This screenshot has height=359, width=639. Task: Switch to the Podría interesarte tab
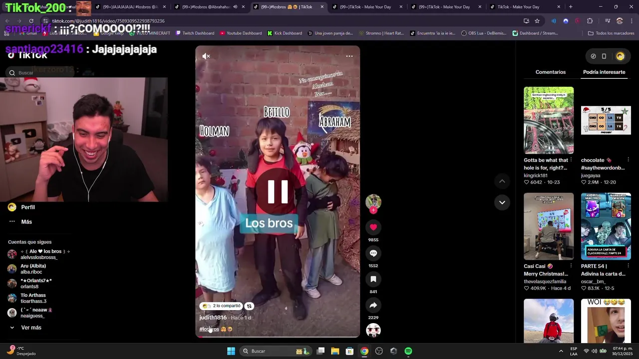click(604, 72)
